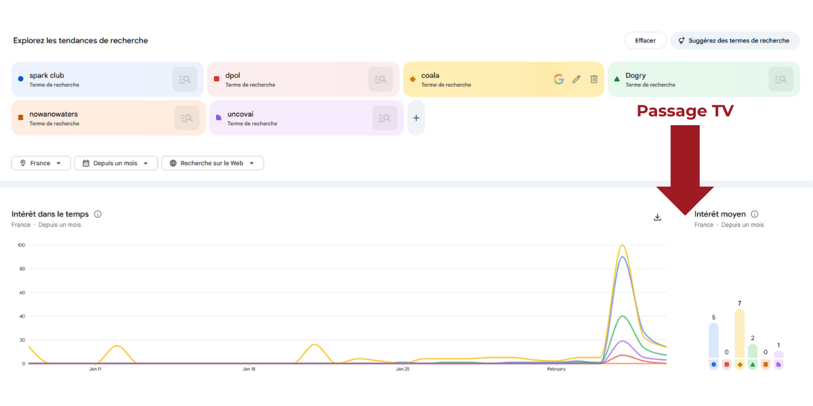813x406 pixels.
Task: Edit the coala search term pencil icon
Action: pyautogui.click(x=577, y=79)
